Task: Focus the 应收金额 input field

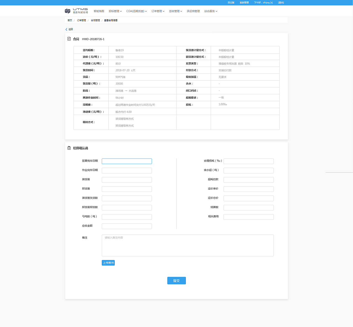Action: [x=127, y=226]
